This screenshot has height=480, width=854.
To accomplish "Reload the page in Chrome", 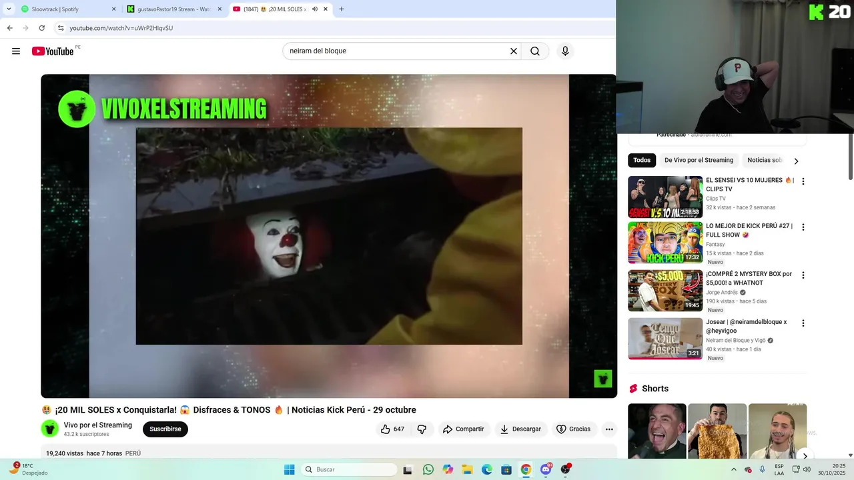I will click(41, 28).
